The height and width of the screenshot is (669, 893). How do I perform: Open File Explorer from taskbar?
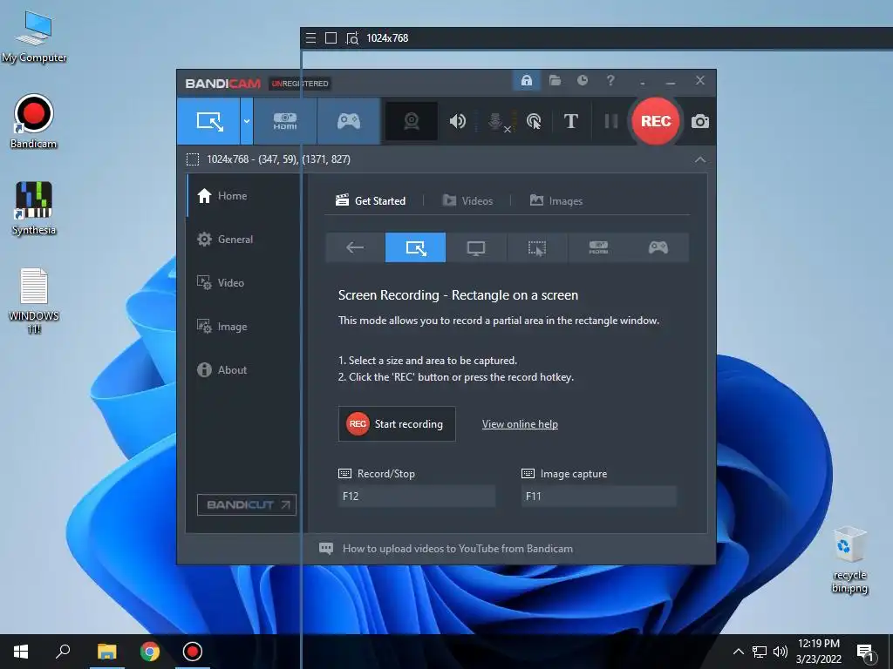click(106, 652)
